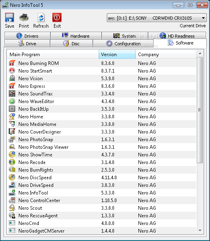This screenshot has width=210, height=241.
Task: Click the Nero DiscSpeed icon
Action: pos(12,177)
